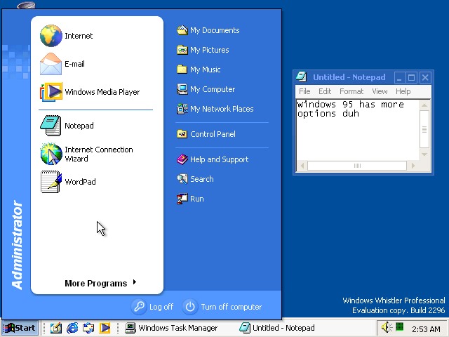
Task: Open the View menu in Notepad
Action: [x=380, y=91]
